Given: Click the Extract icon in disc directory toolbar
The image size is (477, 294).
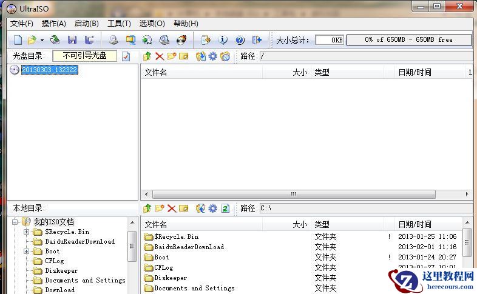Looking at the screenshot, I should pyautogui.click(x=200, y=56).
